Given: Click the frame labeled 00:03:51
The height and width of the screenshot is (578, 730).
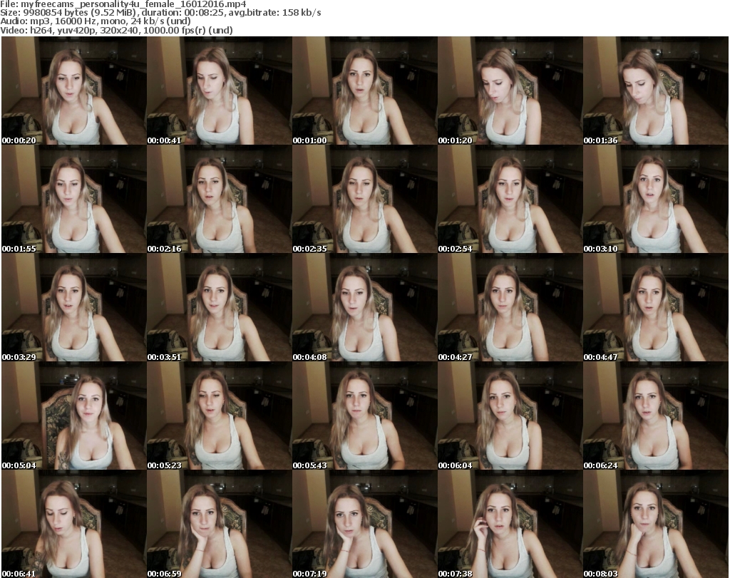Looking at the screenshot, I should [220, 308].
